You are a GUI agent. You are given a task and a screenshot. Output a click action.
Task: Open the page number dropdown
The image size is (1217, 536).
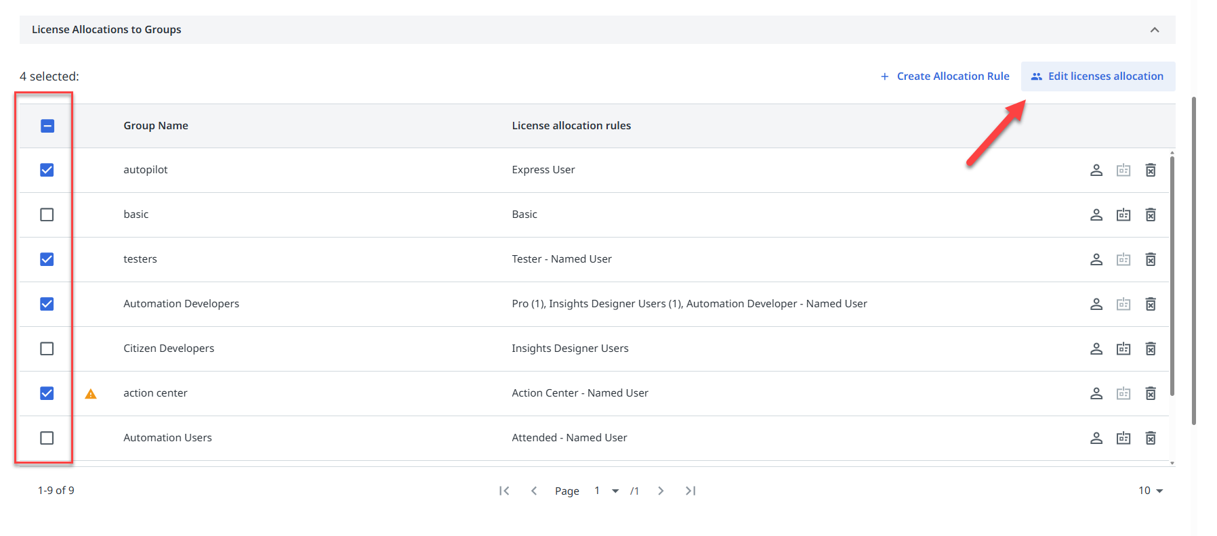tap(615, 491)
